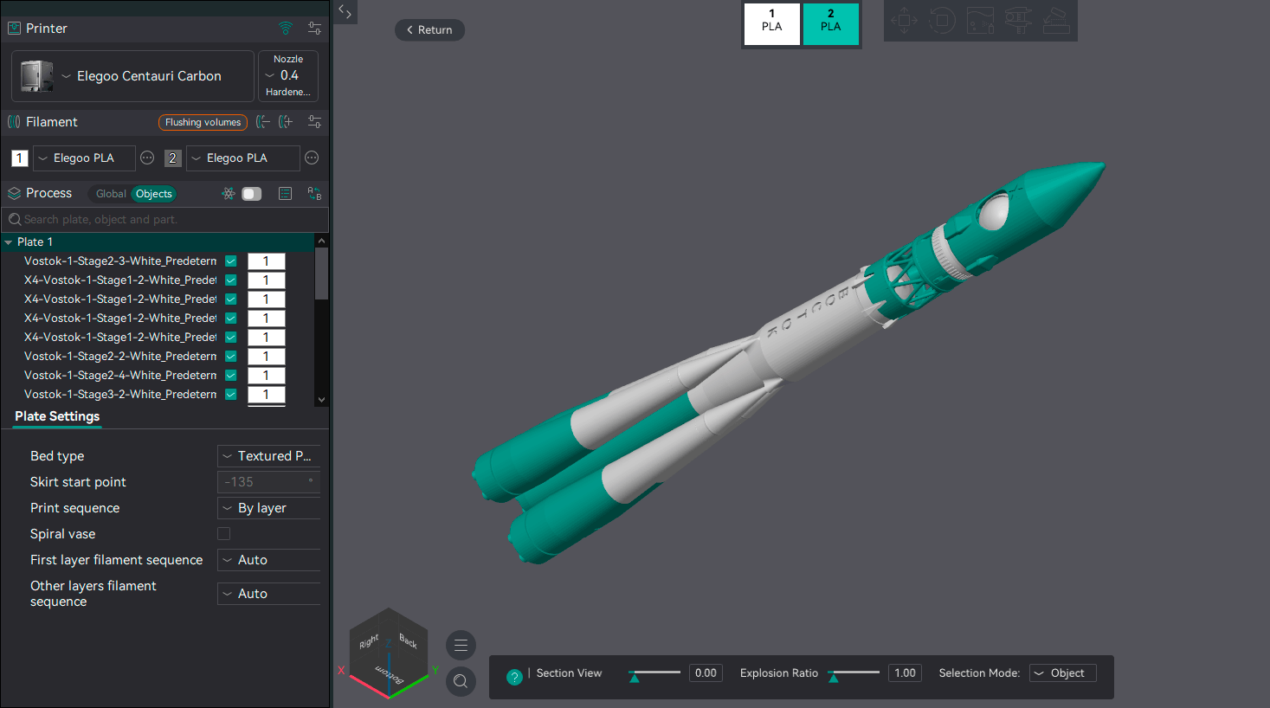Add a filament with the plus filament icon

(285, 122)
